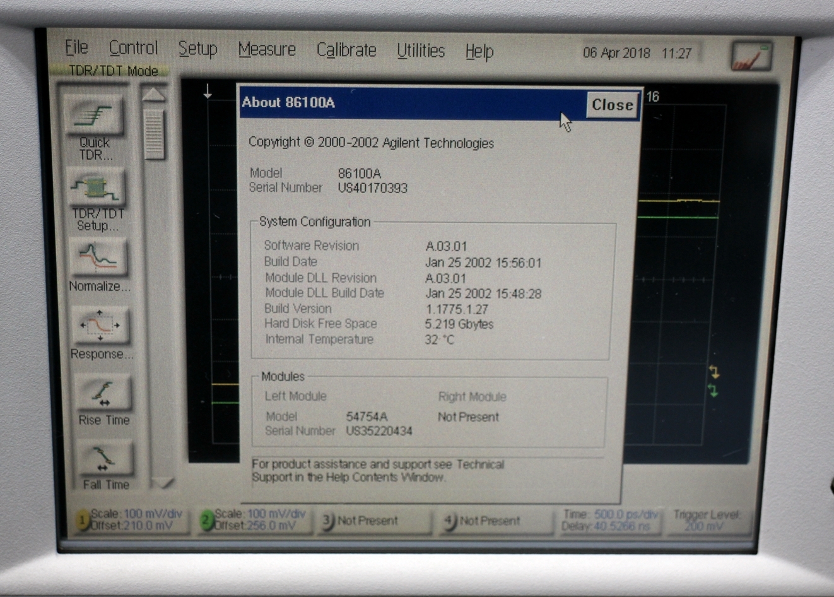Open the Help menu
The image size is (834, 597).
[479, 52]
